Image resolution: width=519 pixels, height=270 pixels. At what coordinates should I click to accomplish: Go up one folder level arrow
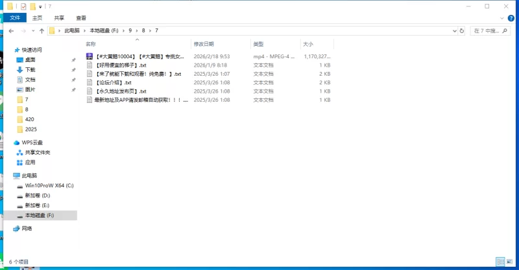pos(42,30)
